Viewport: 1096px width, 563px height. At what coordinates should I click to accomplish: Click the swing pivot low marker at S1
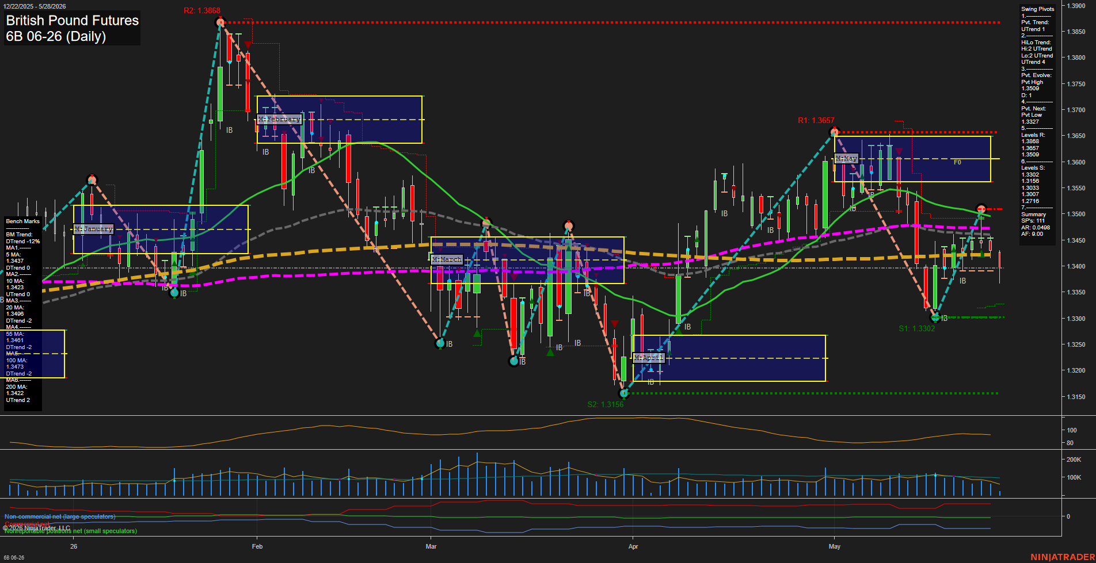[935, 317]
